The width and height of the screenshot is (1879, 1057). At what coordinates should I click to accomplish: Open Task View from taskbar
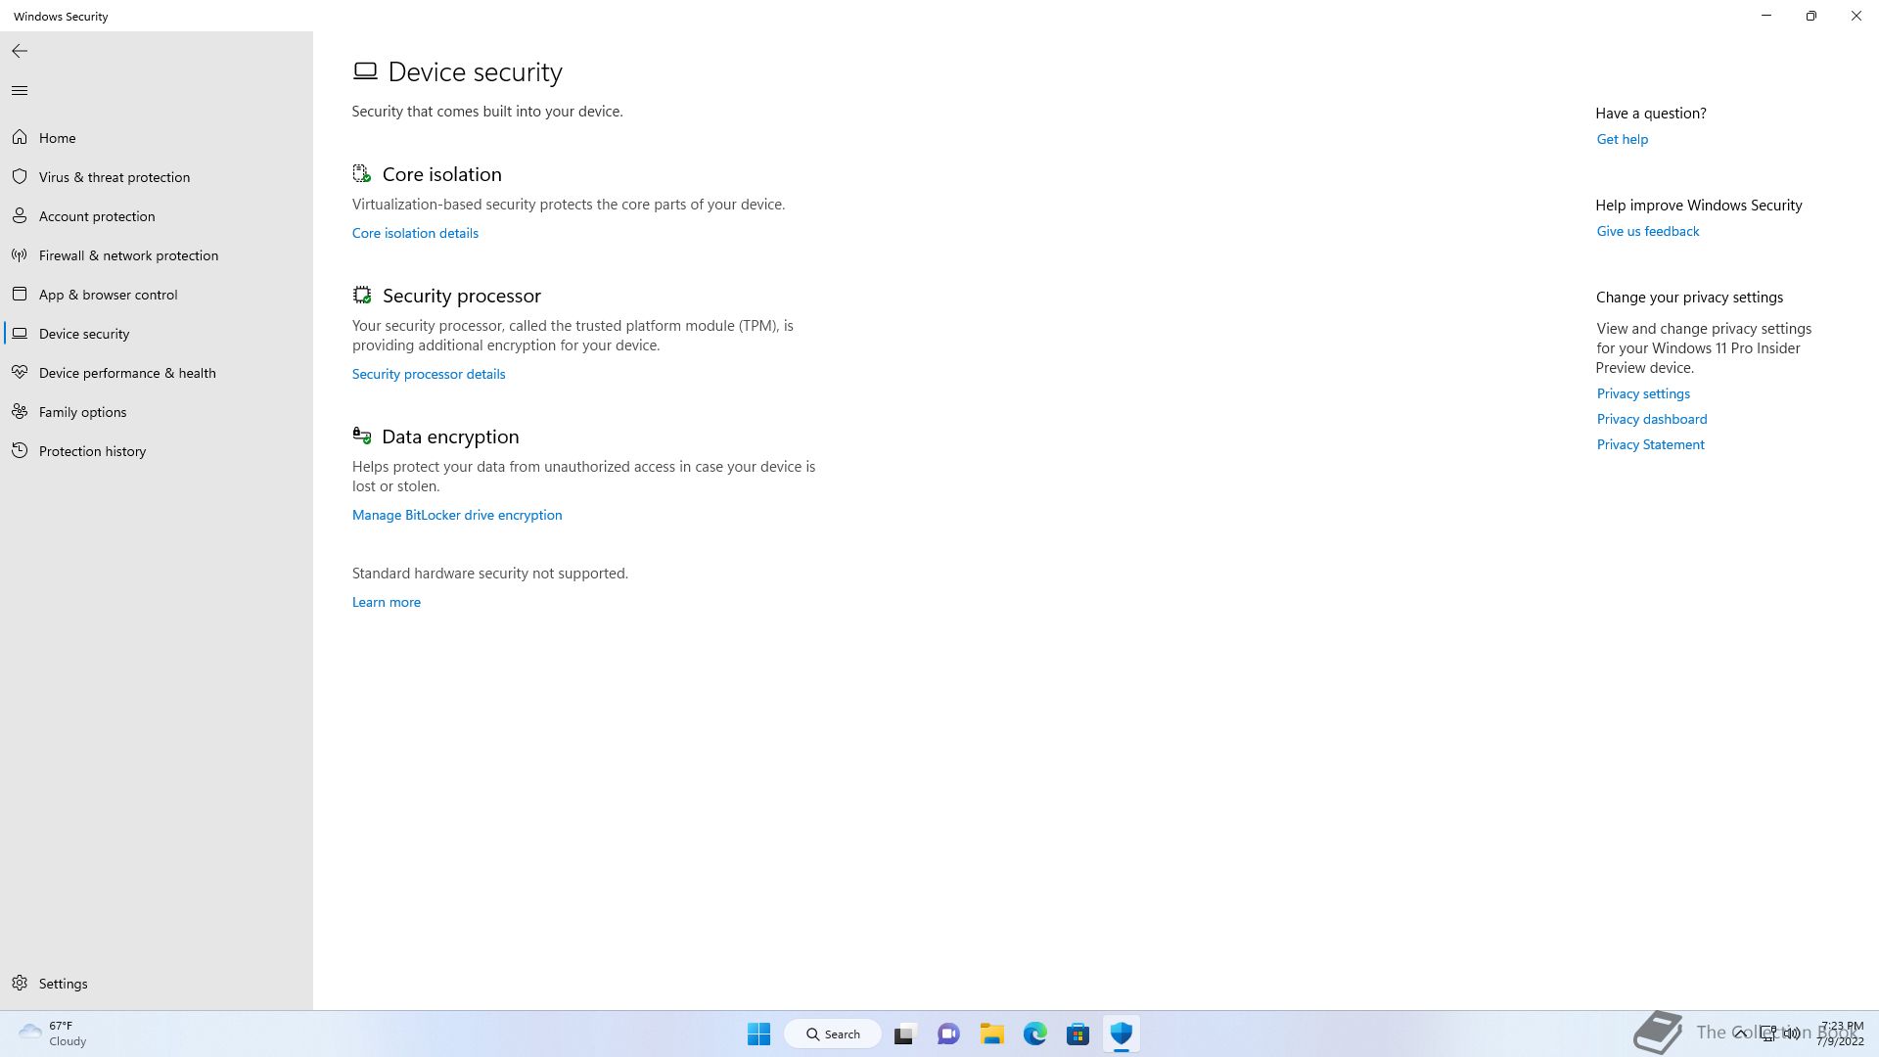point(904,1034)
